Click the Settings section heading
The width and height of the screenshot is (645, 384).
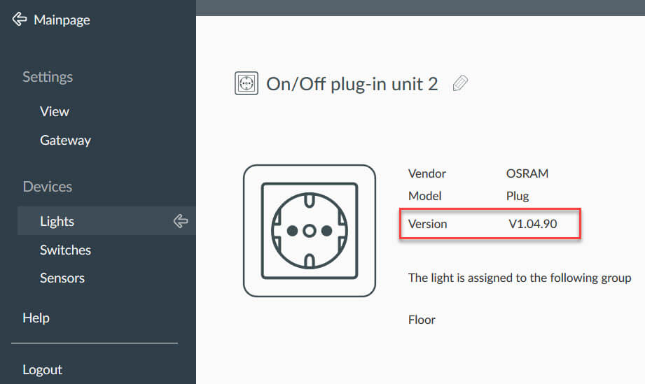click(x=48, y=77)
